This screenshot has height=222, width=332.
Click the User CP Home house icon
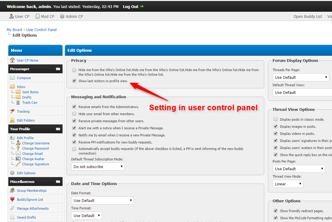point(12,60)
